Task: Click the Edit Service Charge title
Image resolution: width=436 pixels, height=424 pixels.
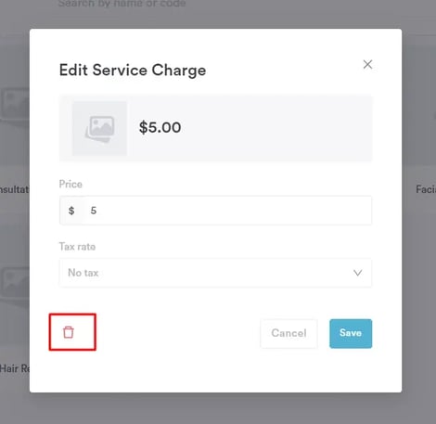Action: [x=133, y=70]
